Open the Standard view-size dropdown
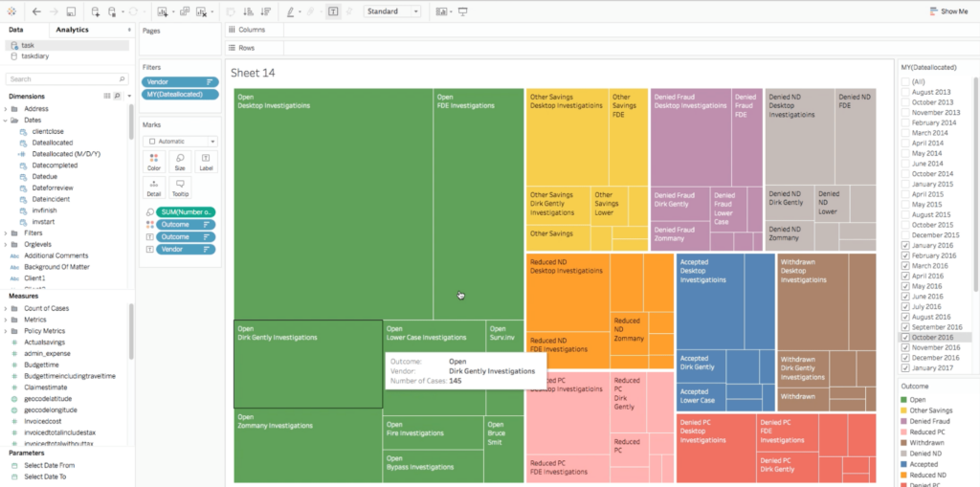 (393, 11)
